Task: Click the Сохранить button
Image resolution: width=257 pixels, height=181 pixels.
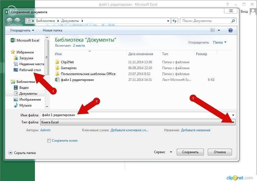Action: click(190, 152)
